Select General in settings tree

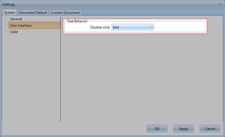pos(16,19)
